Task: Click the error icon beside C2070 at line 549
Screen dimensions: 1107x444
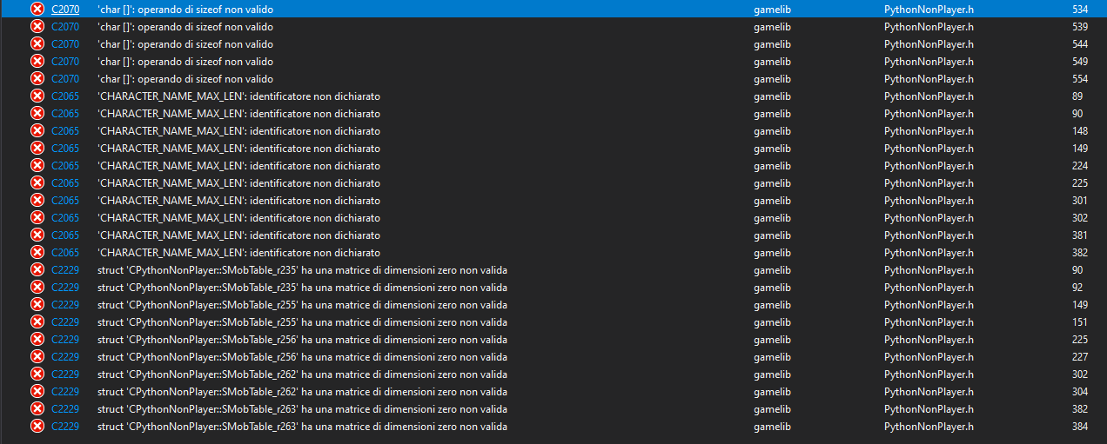Action: 37,61
